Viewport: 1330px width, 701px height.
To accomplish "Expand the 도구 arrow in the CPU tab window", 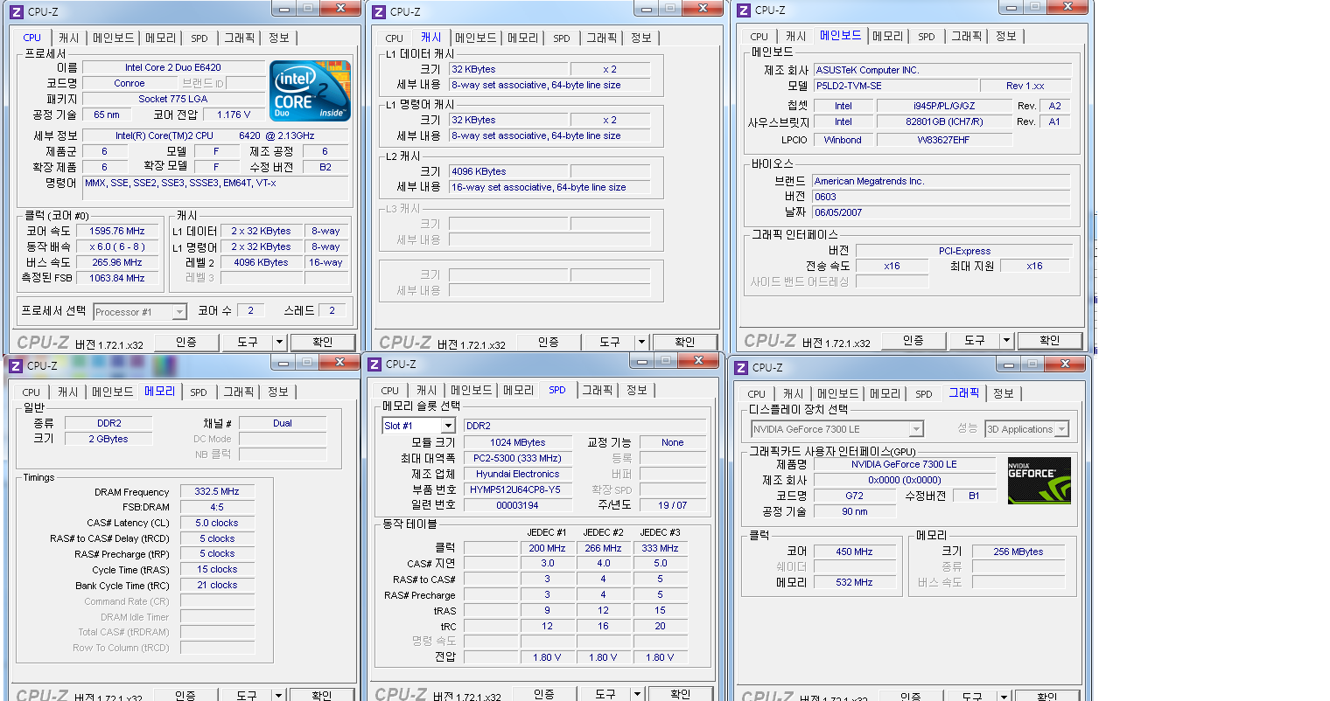I will tap(280, 342).
